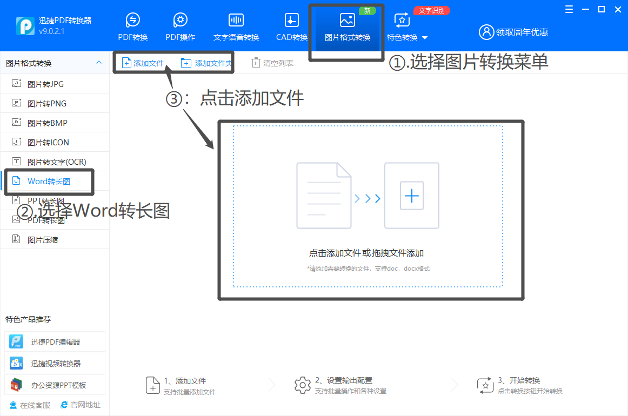Click 清空列表 to clear the list
Viewport: 628px width, 416px height.
coord(272,63)
